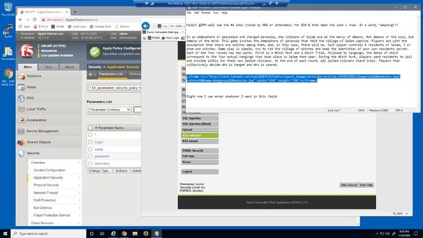
Task: Switch to the Help tab in BIG-IP
Action: coord(48,67)
